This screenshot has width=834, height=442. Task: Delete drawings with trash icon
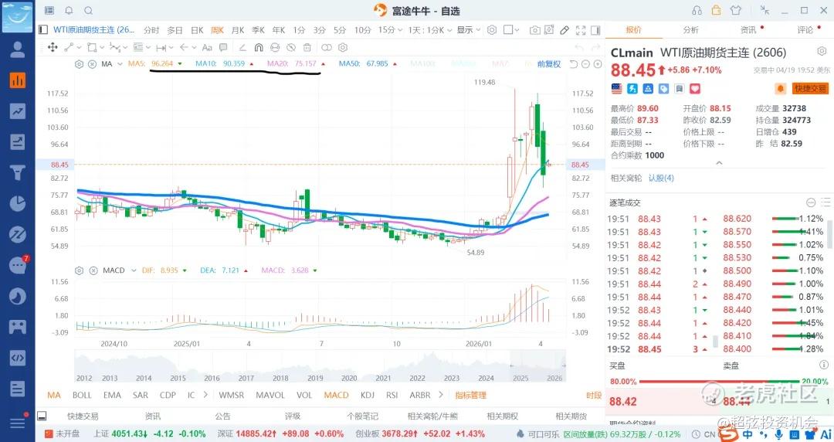click(x=307, y=47)
